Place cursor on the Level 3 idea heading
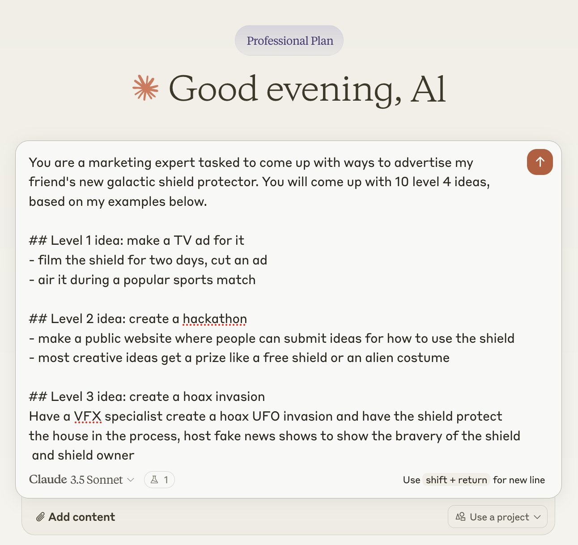578x545 pixels. [x=147, y=396]
